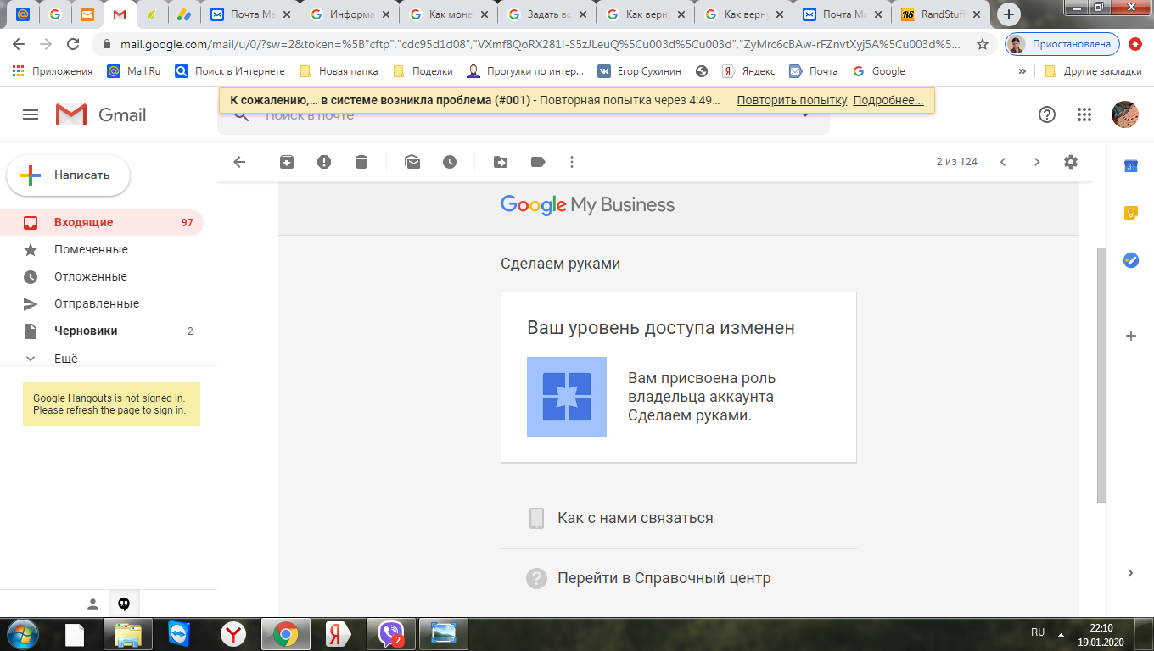Compose a new email with Написать
This screenshot has height=651, width=1154.
tap(69, 175)
